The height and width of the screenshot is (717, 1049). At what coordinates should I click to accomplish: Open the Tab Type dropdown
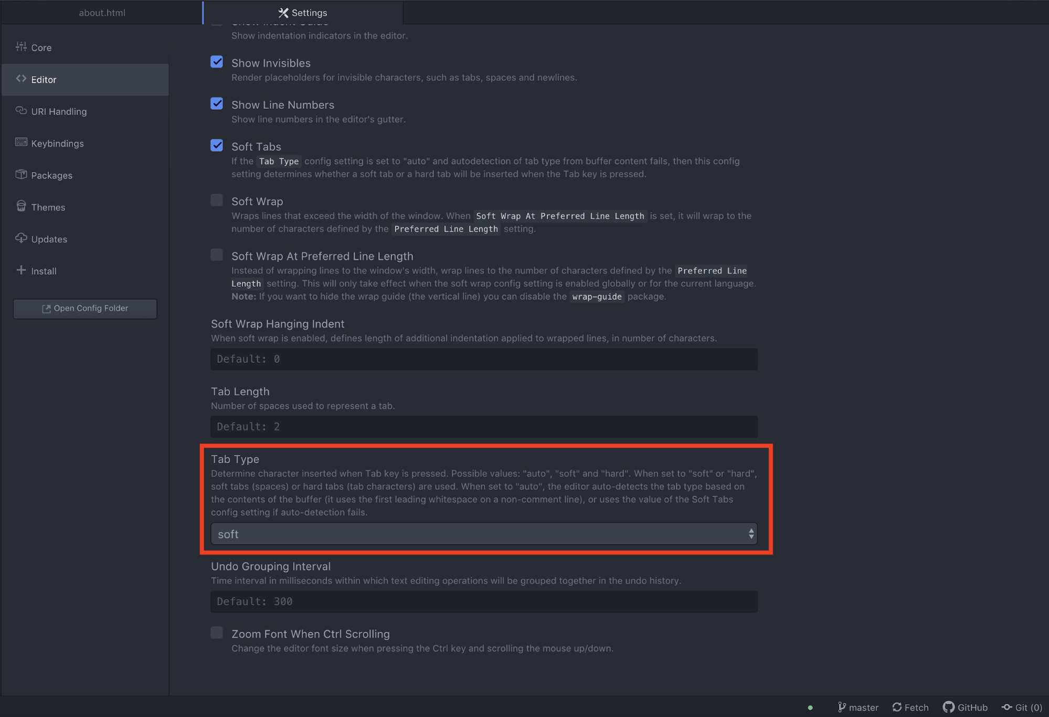click(x=483, y=534)
